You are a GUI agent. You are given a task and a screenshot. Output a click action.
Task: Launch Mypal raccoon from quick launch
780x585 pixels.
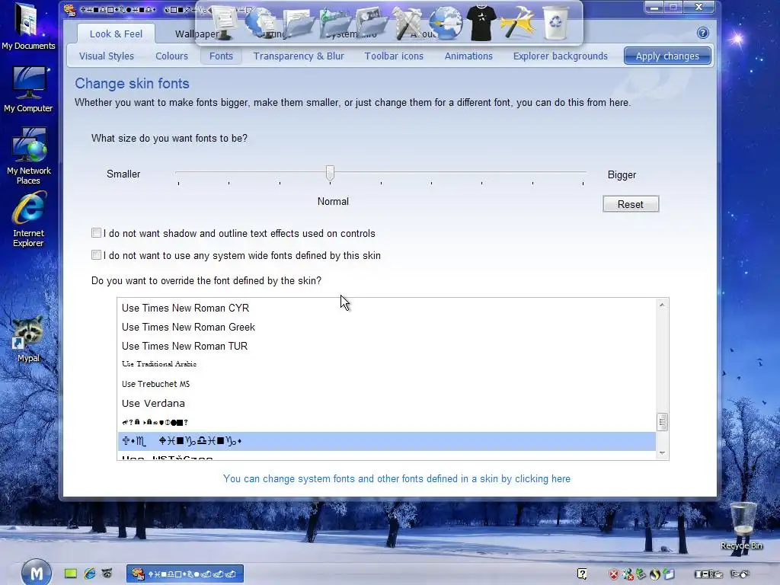pyautogui.click(x=107, y=574)
